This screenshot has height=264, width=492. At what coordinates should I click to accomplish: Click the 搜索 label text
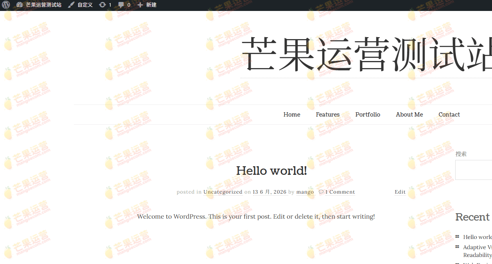click(x=461, y=154)
